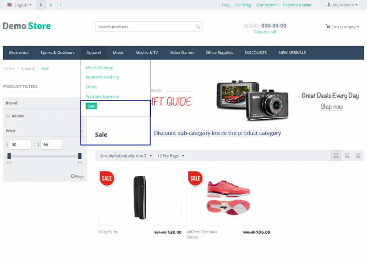Go to Apparel breadcrumb

[x=28, y=69]
